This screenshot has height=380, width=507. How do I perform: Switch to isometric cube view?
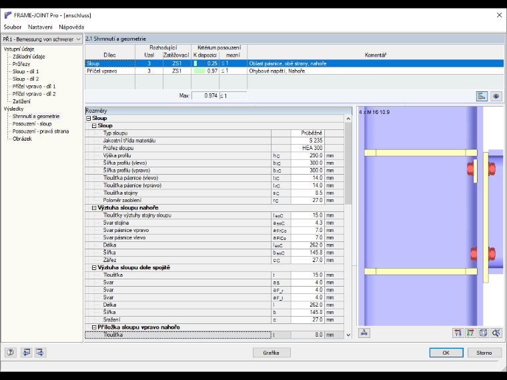[484, 333]
